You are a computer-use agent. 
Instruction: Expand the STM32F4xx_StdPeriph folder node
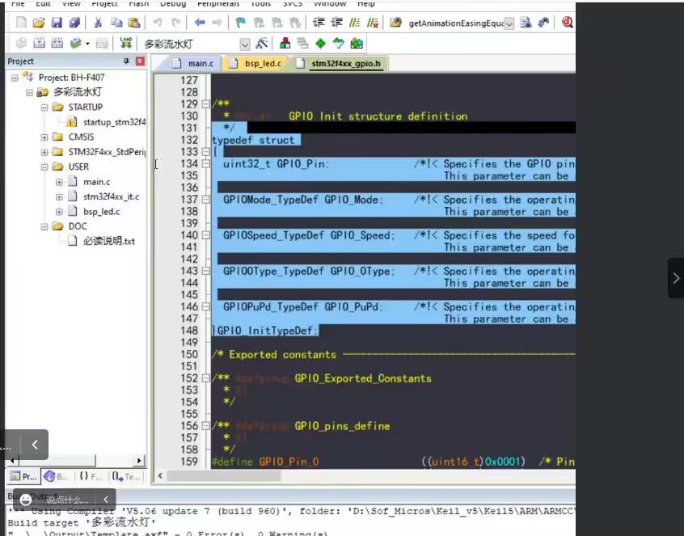(44, 152)
